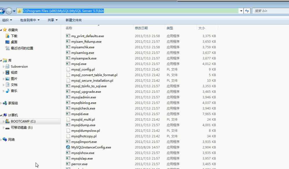The height and width of the screenshot is (169, 289).
Task: Open the 下载 folder icon
Action: (7, 36)
